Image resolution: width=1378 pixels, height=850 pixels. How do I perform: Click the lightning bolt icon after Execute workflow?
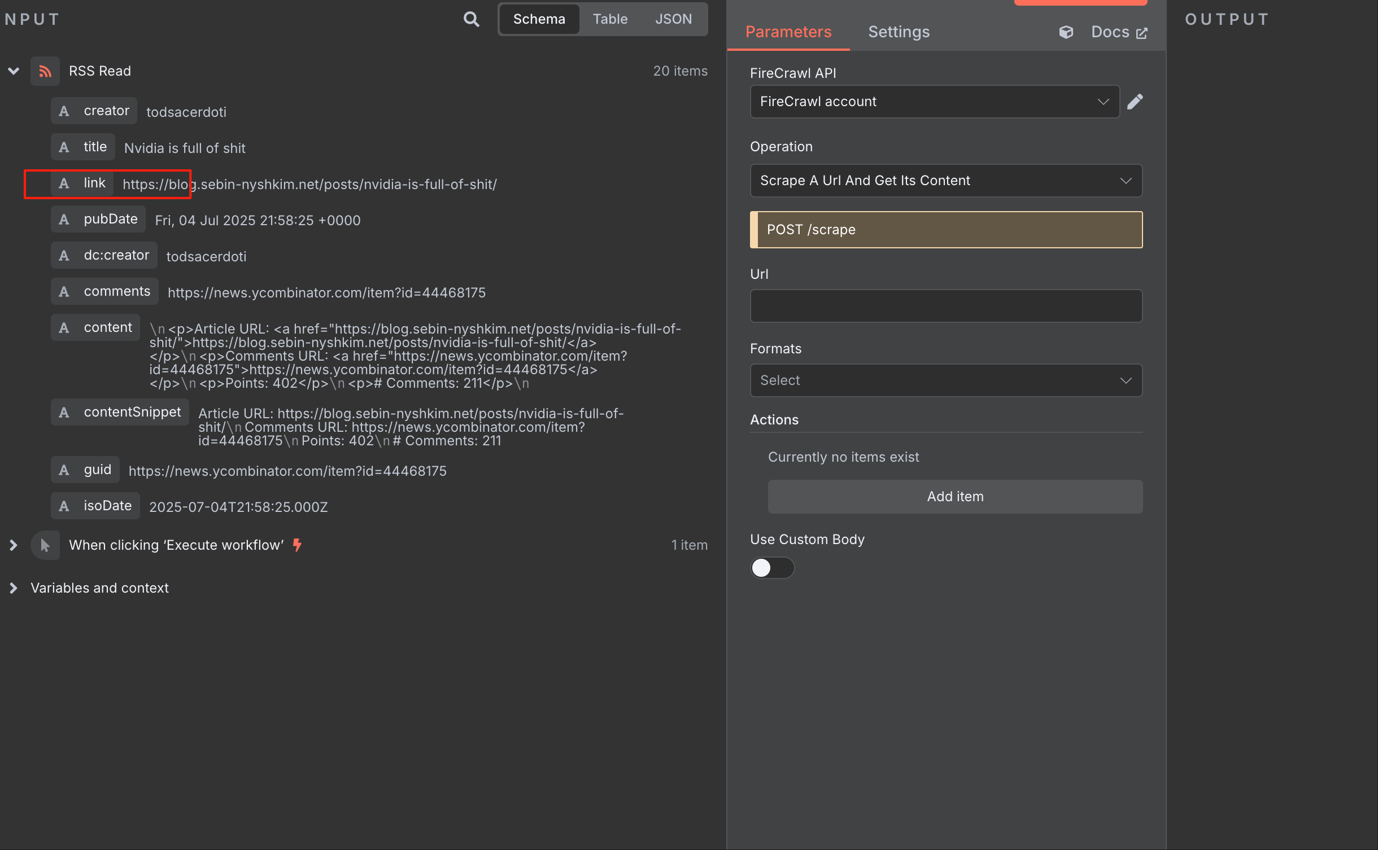[297, 545]
